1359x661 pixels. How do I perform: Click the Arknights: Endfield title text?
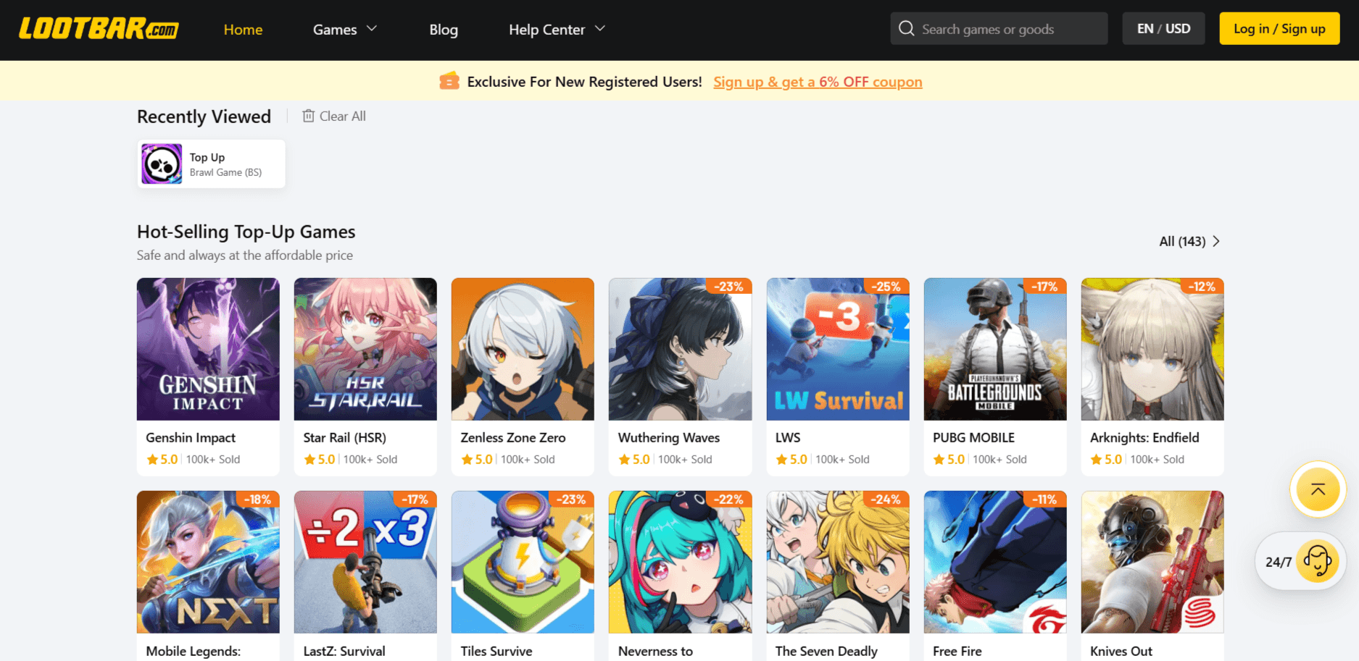tap(1144, 437)
